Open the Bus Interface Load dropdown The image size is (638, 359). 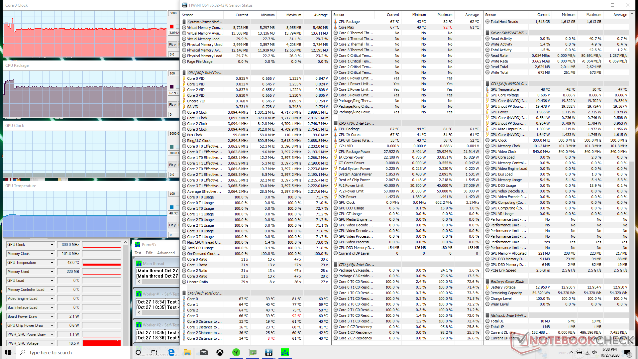click(x=52, y=307)
